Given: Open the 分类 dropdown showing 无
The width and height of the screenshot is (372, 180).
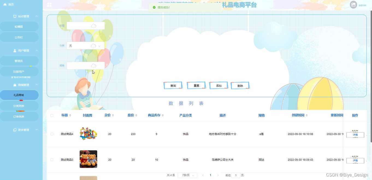Looking at the screenshot, I should (x=85, y=46).
